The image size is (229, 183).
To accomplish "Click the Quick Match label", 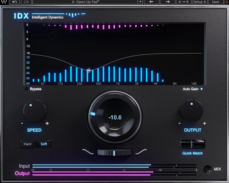I will tap(192, 153).
